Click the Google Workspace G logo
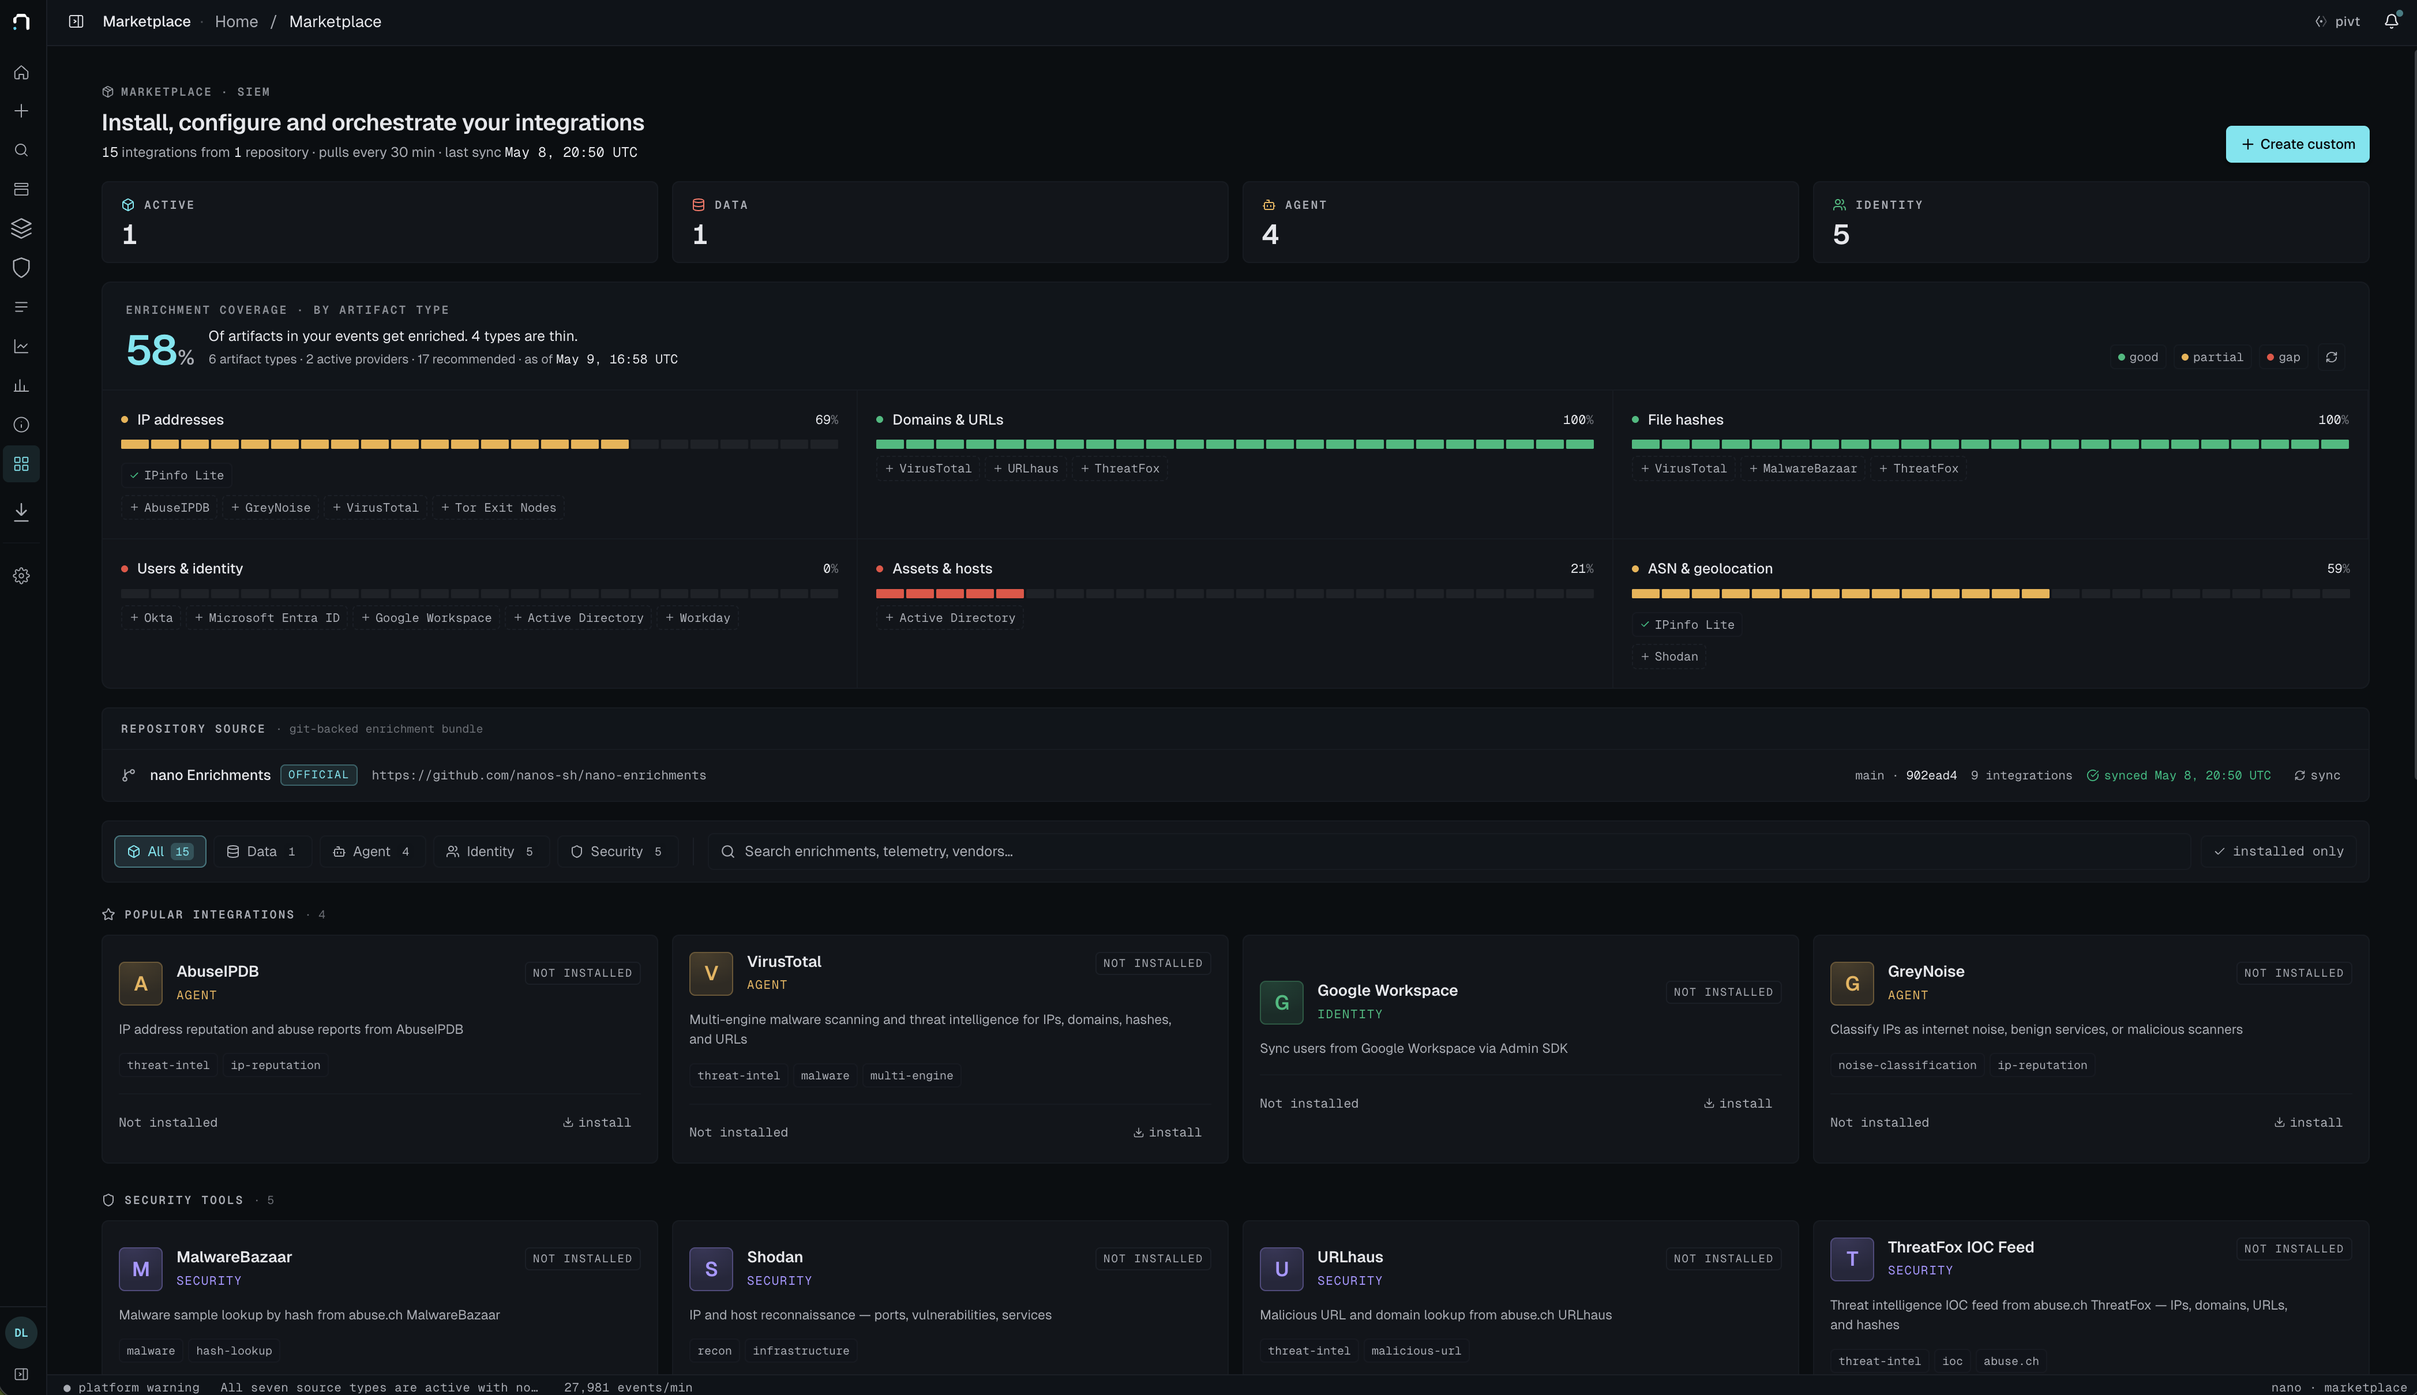 point(1282,1002)
